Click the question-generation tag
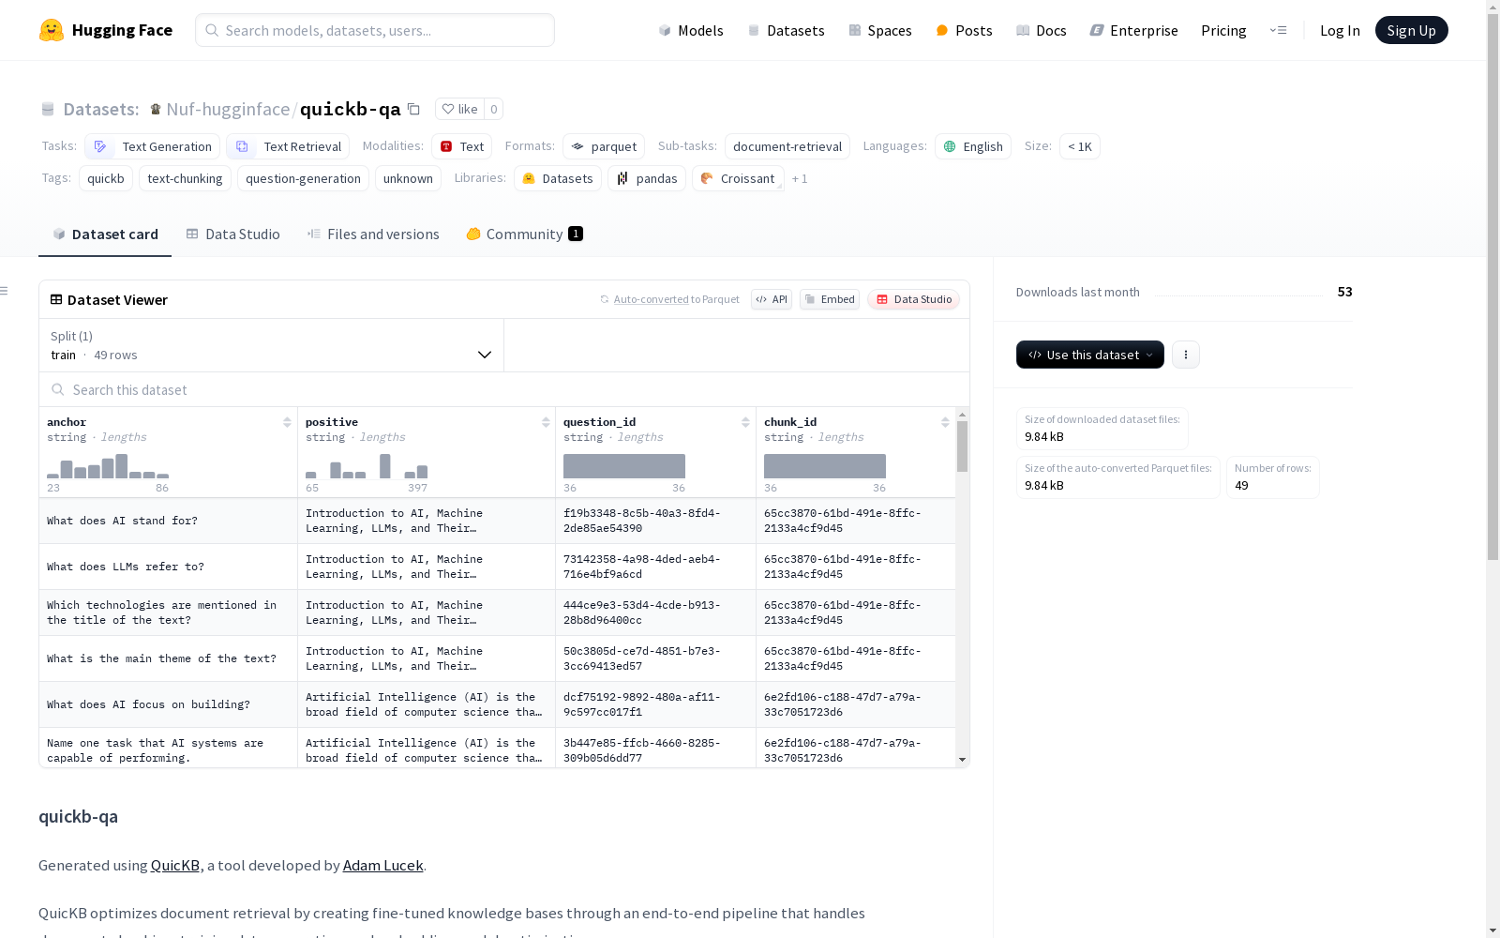This screenshot has height=938, width=1500. click(303, 178)
